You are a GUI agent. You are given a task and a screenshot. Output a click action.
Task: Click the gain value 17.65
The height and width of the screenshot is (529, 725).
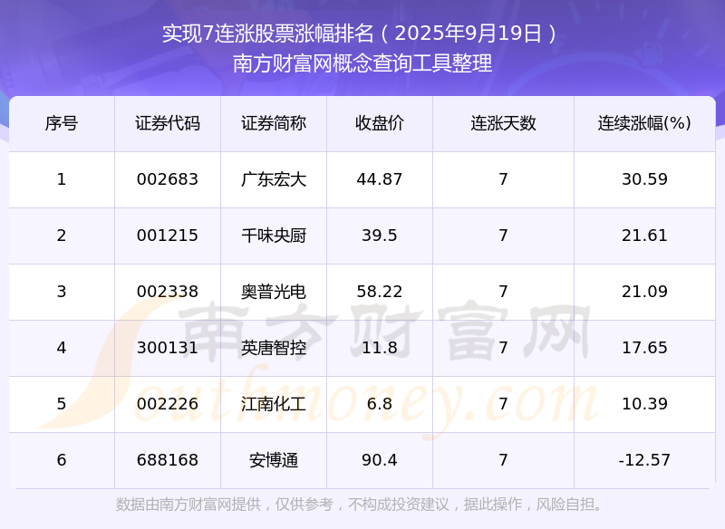pos(644,348)
